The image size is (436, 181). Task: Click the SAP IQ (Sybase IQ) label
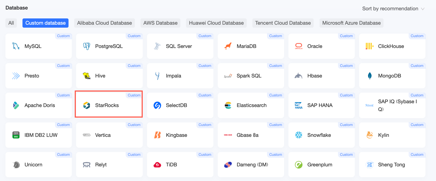(398, 105)
